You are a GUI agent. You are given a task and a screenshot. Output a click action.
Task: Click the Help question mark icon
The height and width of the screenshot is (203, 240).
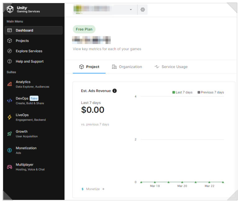(10, 61)
